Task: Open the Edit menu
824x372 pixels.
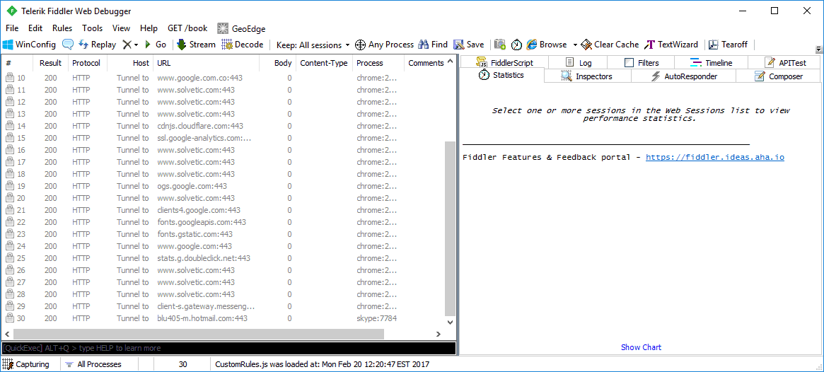Action: [x=35, y=28]
